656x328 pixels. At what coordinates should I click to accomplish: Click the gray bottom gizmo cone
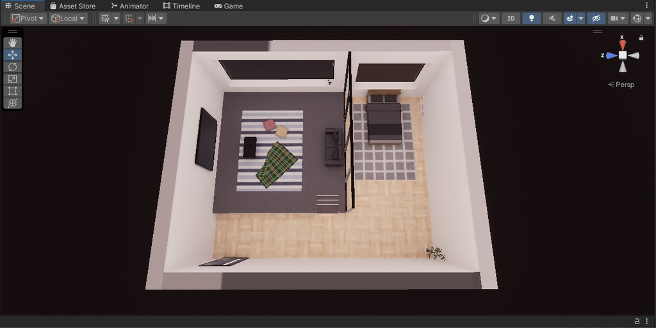coord(623,66)
